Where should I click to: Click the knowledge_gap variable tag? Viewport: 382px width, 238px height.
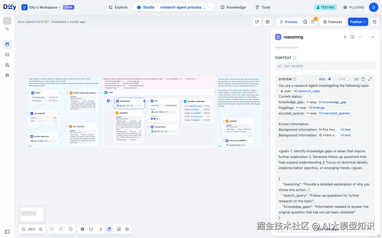[x=333, y=102]
